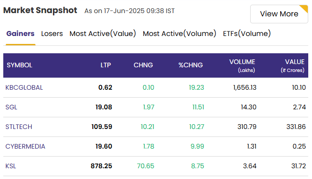Open the KBCGLOBAL symbol link
The width and height of the screenshot is (312, 179).
click(24, 87)
